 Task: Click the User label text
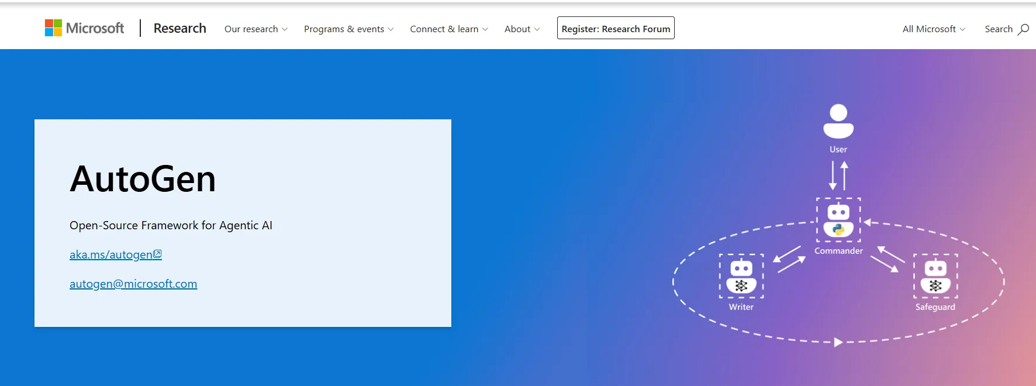(838, 149)
